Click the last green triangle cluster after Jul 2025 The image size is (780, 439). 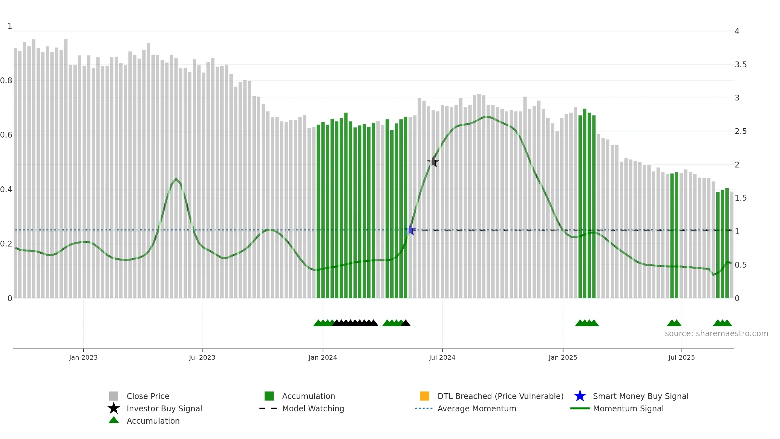click(722, 323)
